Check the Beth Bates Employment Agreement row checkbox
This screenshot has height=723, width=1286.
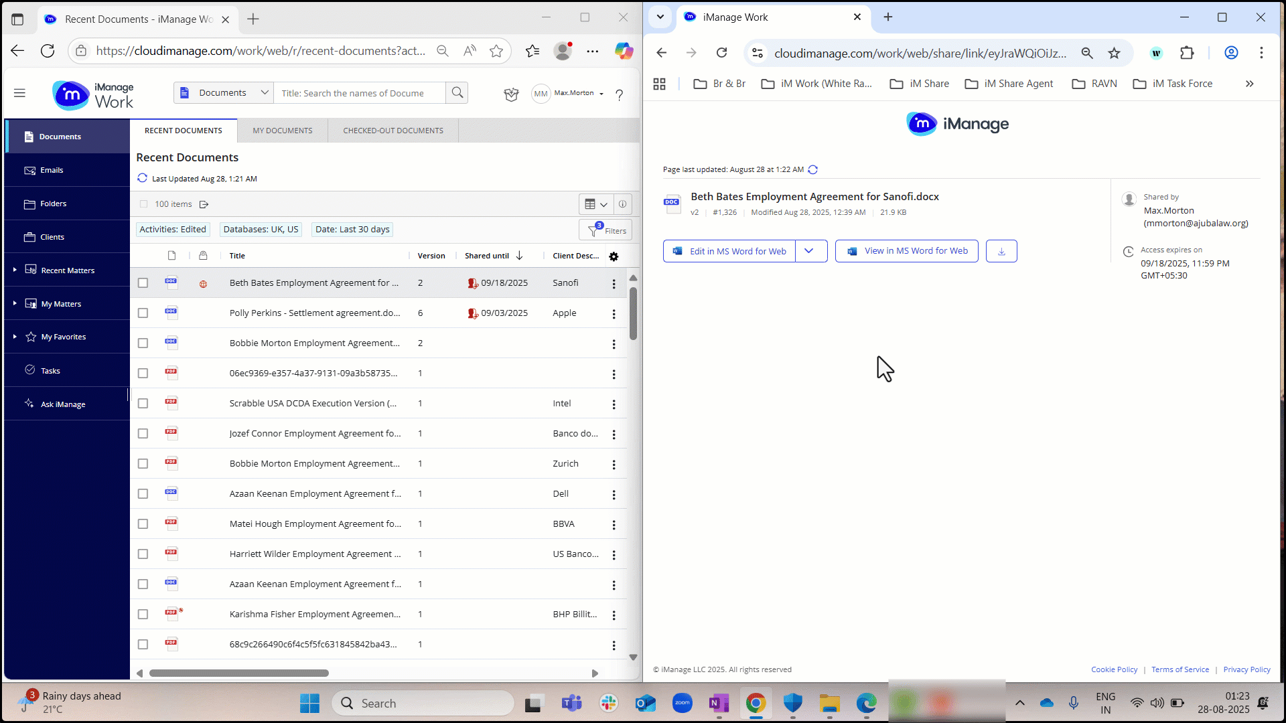(143, 283)
